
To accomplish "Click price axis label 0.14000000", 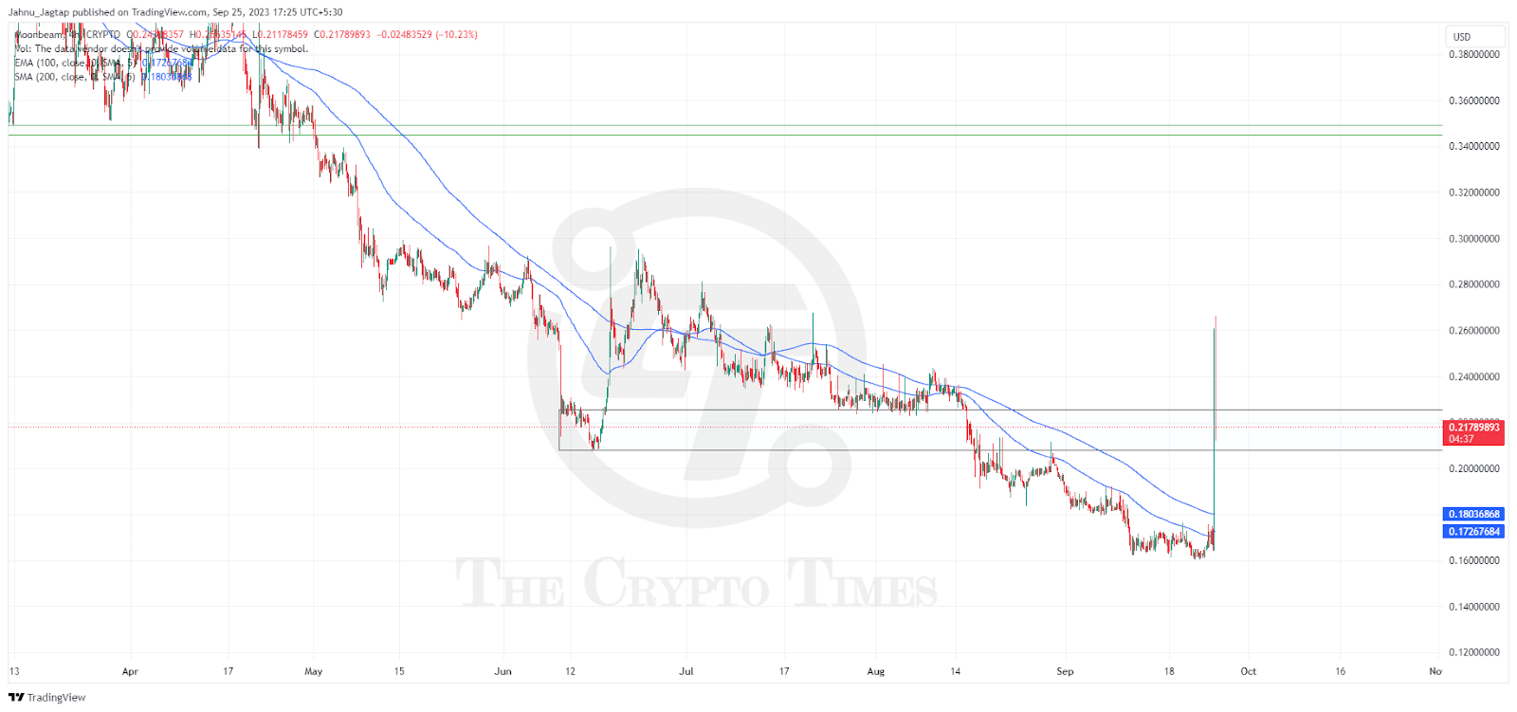I will [1474, 607].
